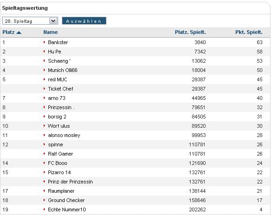Open the Schaeng ' player entry
Screen dimensions: 272x216
click(x=59, y=61)
